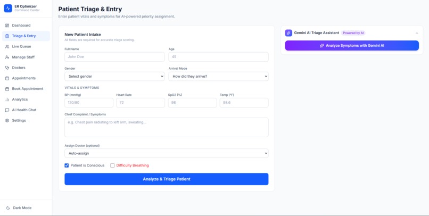429x216 pixels.
Task: Select Triage & Entry in sidebar
Action: (26, 36)
